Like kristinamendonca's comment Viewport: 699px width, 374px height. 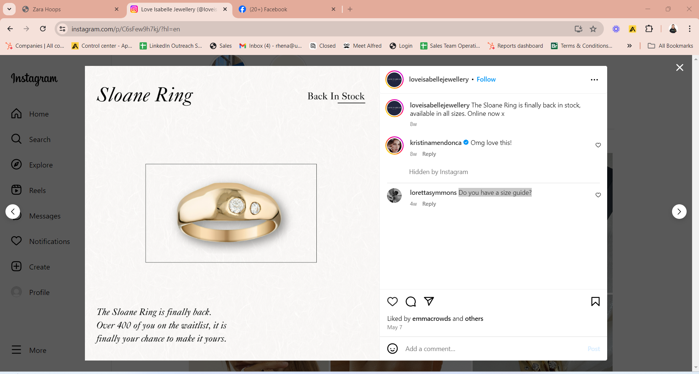point(598,145)
